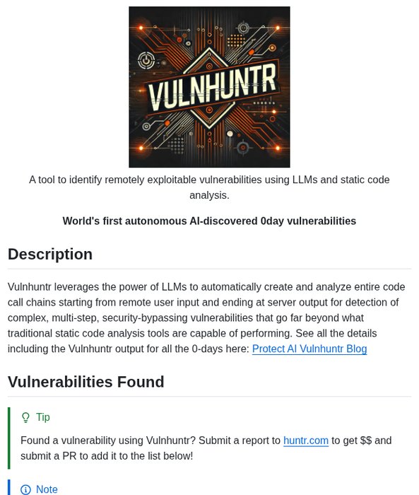
Task: Click the "A tool to identify" tagline
Action: click(209, 187)
